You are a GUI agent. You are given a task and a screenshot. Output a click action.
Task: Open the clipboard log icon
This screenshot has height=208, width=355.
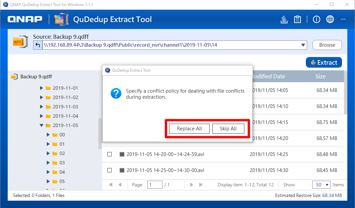click(297, 19)
